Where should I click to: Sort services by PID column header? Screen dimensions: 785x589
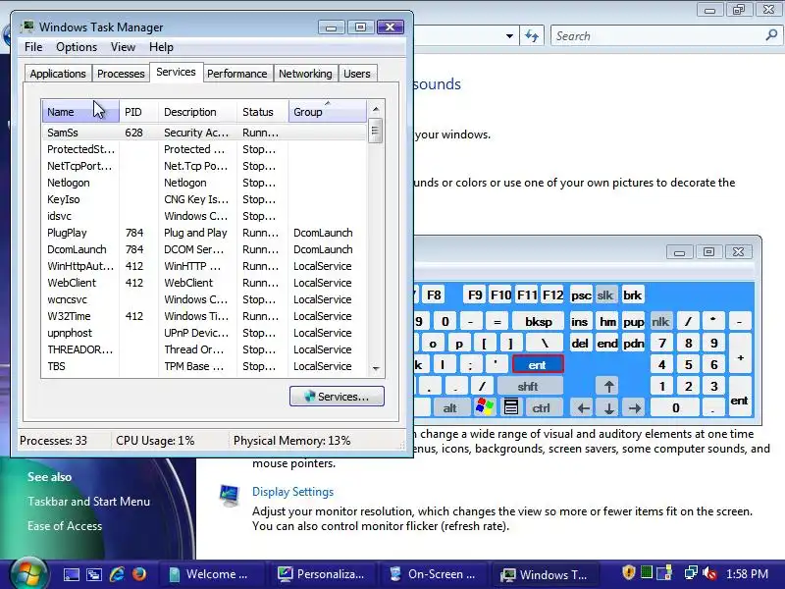pos(138,112)
